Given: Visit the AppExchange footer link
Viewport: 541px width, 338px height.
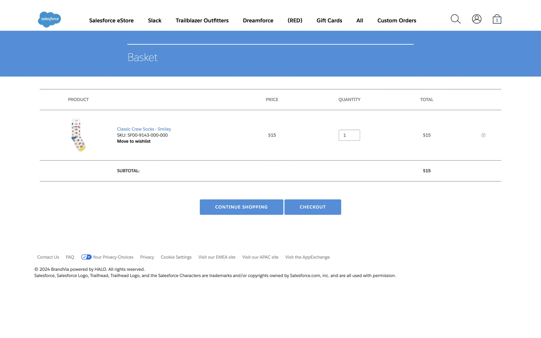Looking at the screenshot, I should pos(307,257).
